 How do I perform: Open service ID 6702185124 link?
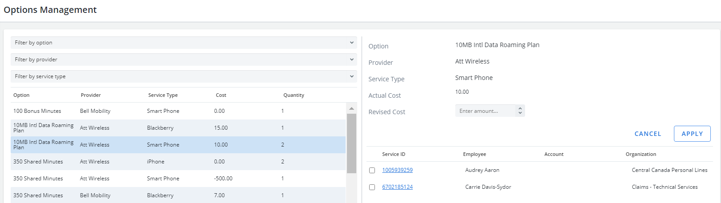pyautogui.click(x=398, y=187)
